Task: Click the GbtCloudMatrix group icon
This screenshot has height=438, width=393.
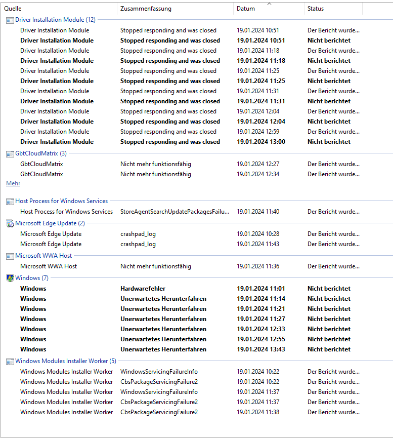Action: pyautogui.click(x=10, y=154)
